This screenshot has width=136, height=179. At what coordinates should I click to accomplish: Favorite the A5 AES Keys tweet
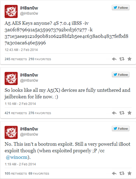pos(129,59)
